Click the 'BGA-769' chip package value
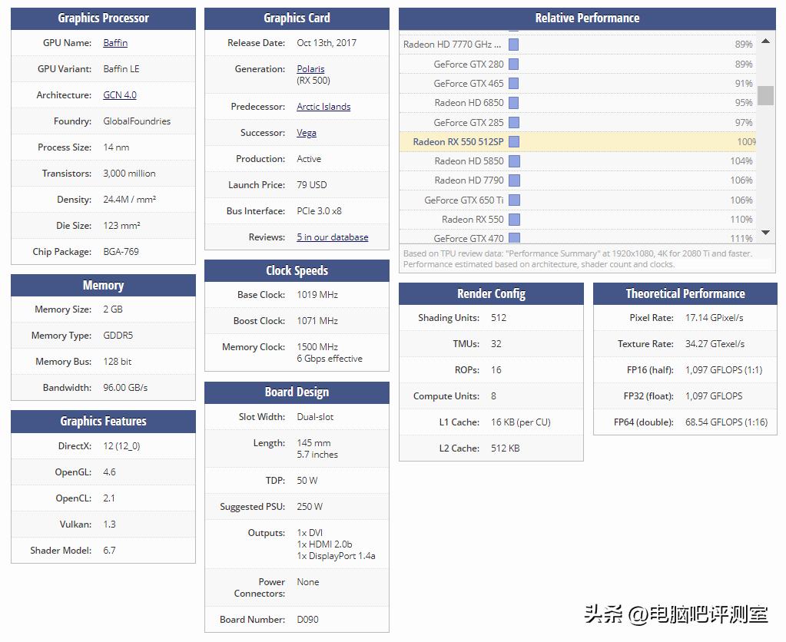Image resolution: width=786 pixels, height=642 pixels. (121, 252)
